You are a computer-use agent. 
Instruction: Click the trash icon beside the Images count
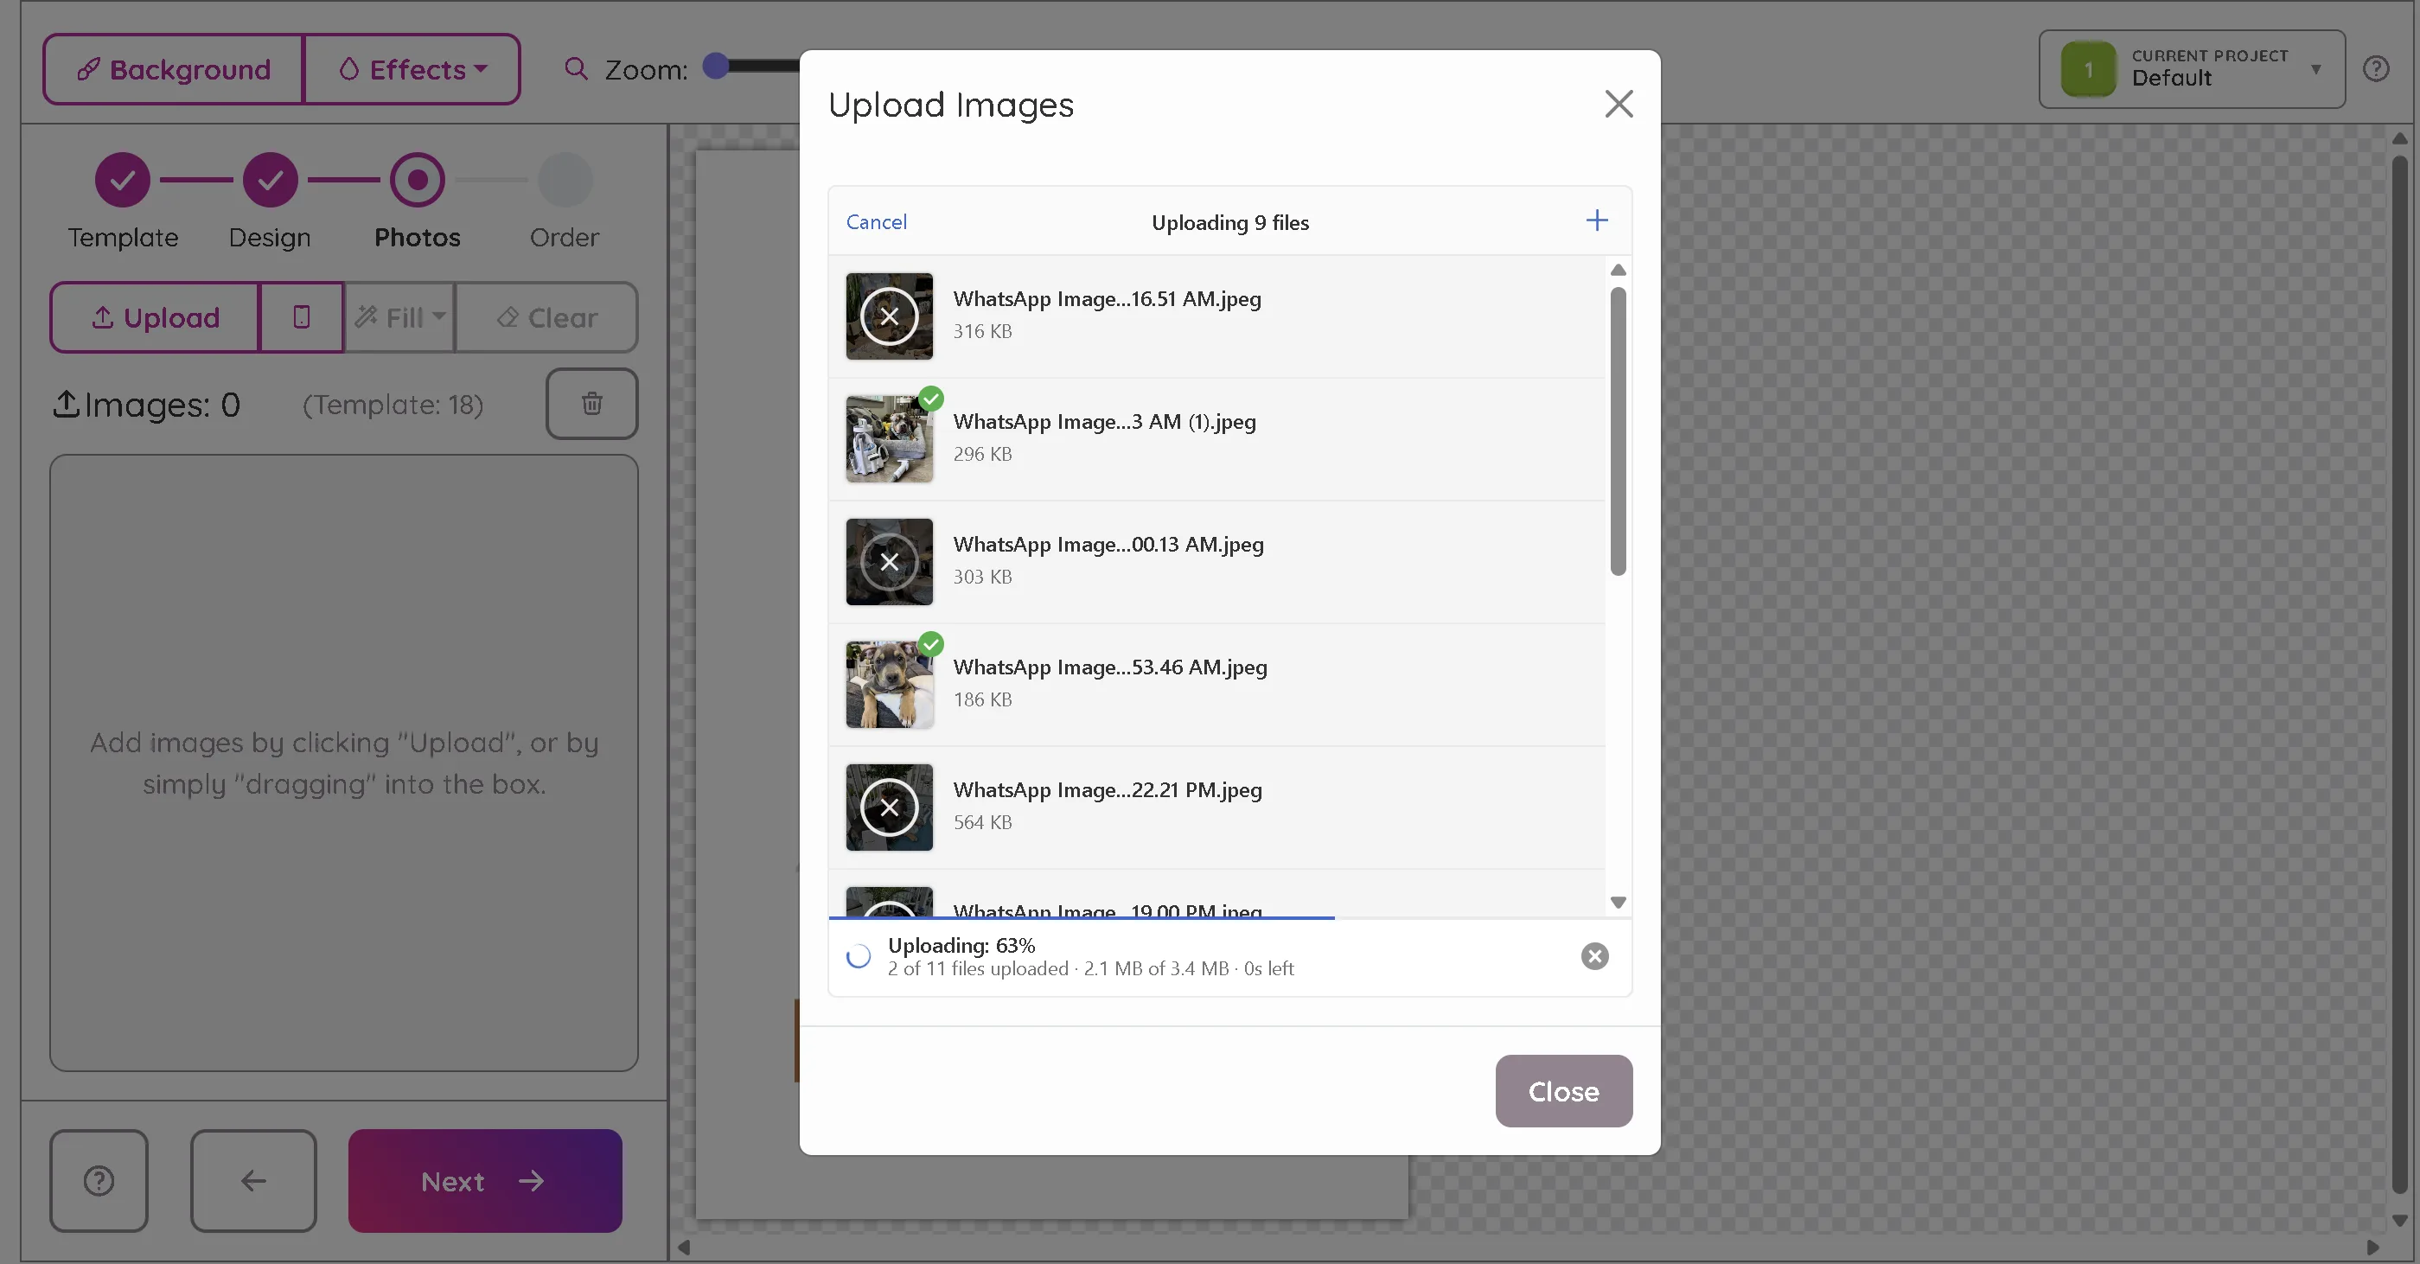(592, 404)
